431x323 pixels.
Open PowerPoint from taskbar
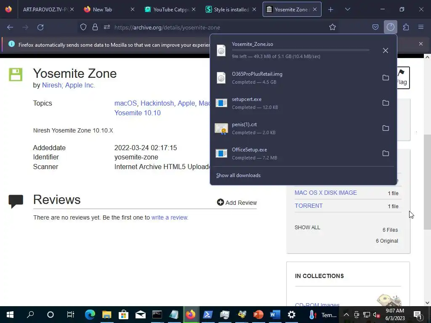[258, 315]
